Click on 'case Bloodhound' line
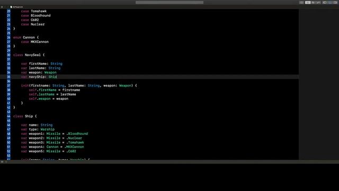The image size is (339, 191). click(x=35, y=15)
